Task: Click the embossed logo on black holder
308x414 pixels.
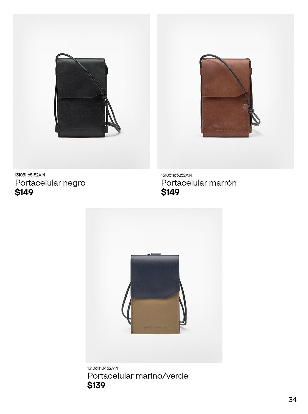Action: tap(81, 130)
